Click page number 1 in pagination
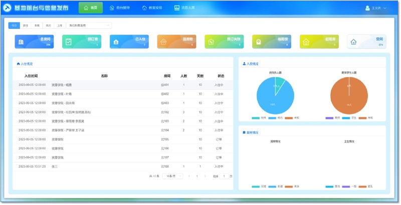This screenshot has width=401, height=205. (x=197, y=176)
